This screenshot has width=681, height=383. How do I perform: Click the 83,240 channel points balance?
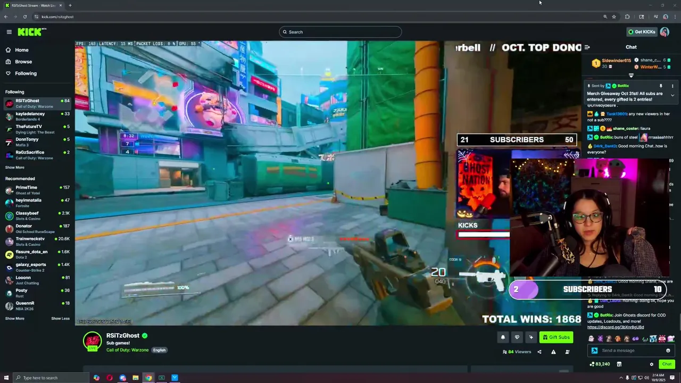click(600, 364)
